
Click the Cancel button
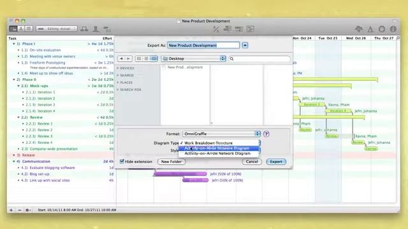coord(252,162)
